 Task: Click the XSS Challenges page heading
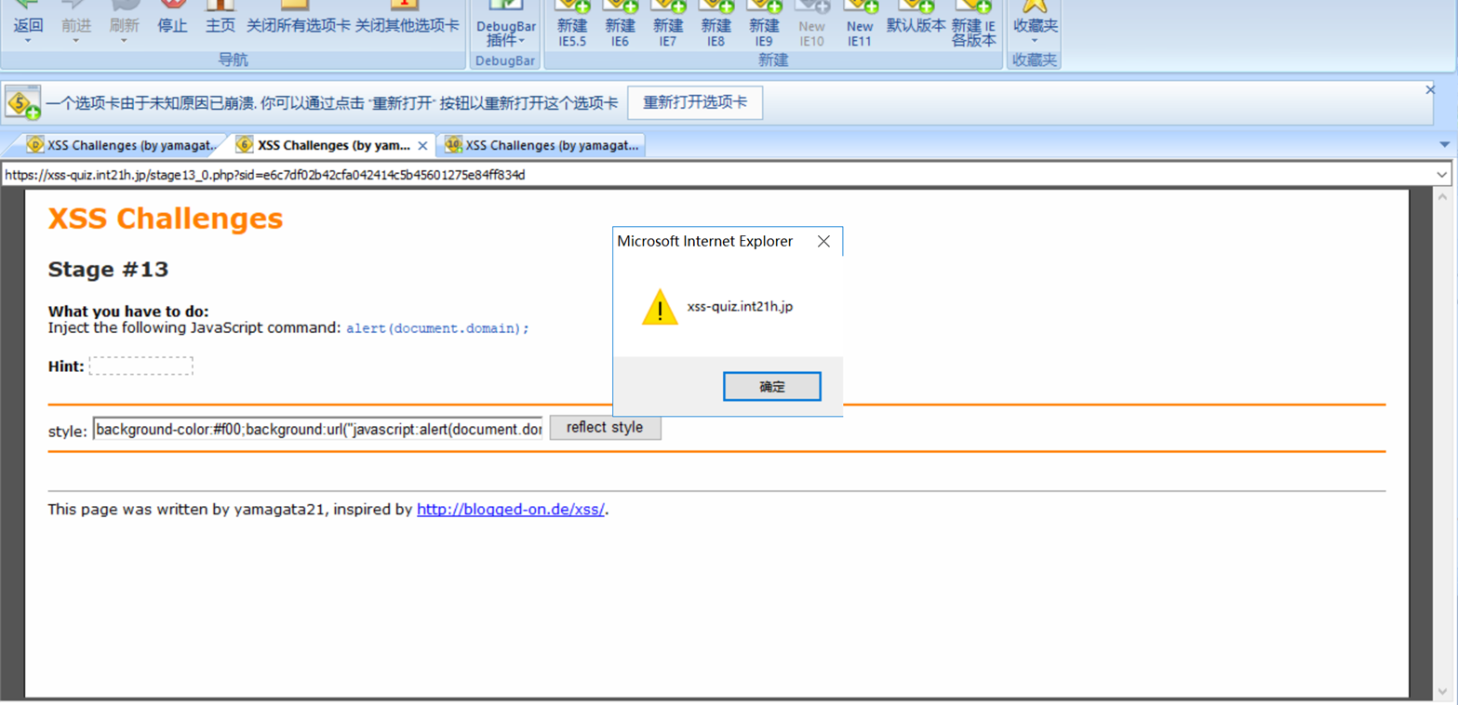point(166,219)
